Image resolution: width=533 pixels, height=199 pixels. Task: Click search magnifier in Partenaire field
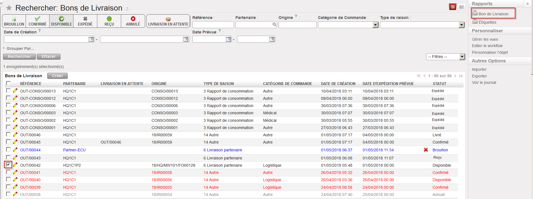274,25
